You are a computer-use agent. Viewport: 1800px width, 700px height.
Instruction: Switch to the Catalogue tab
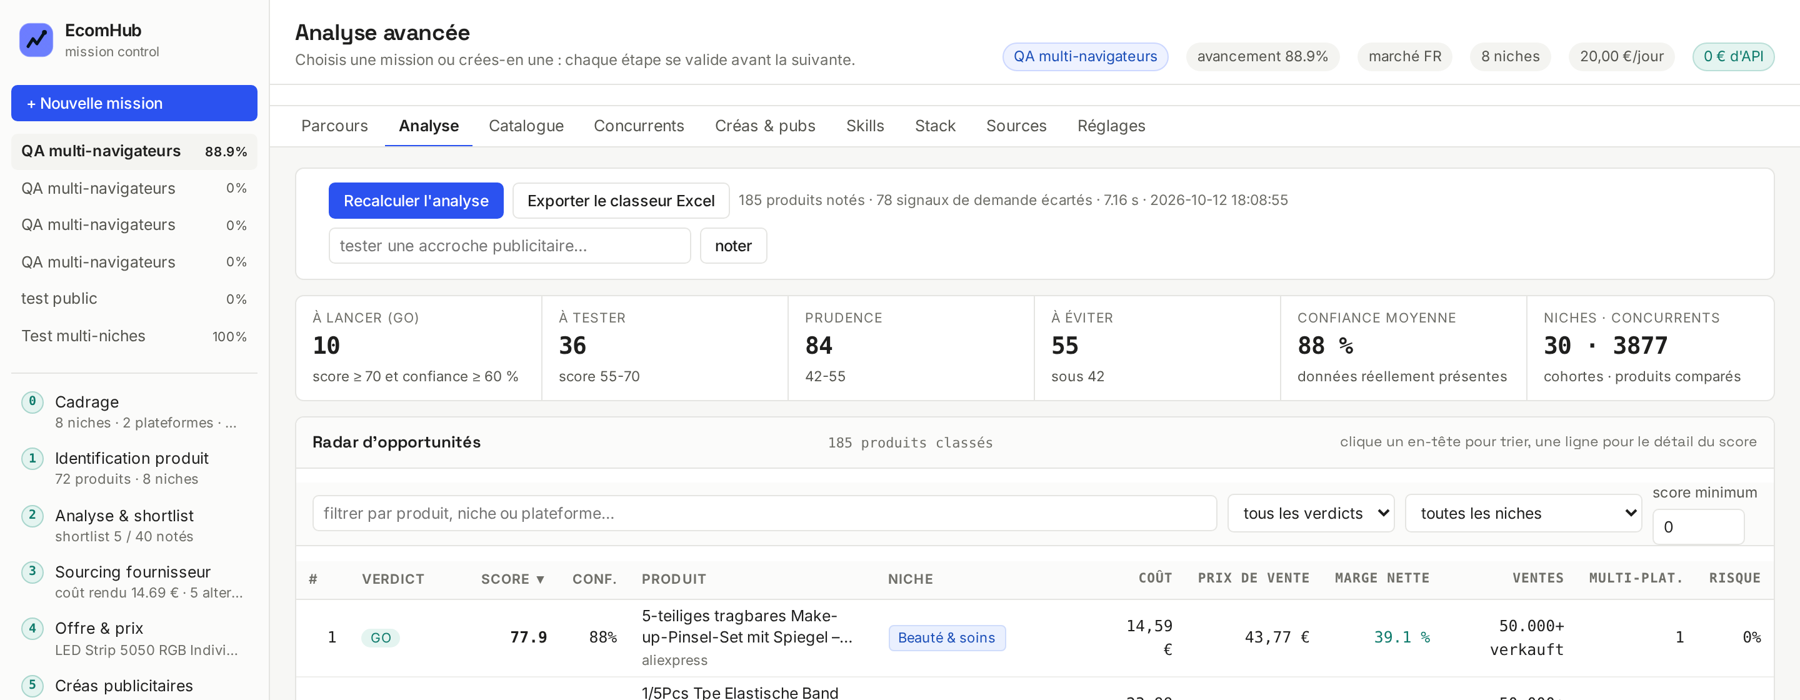(x=526, y=126)
